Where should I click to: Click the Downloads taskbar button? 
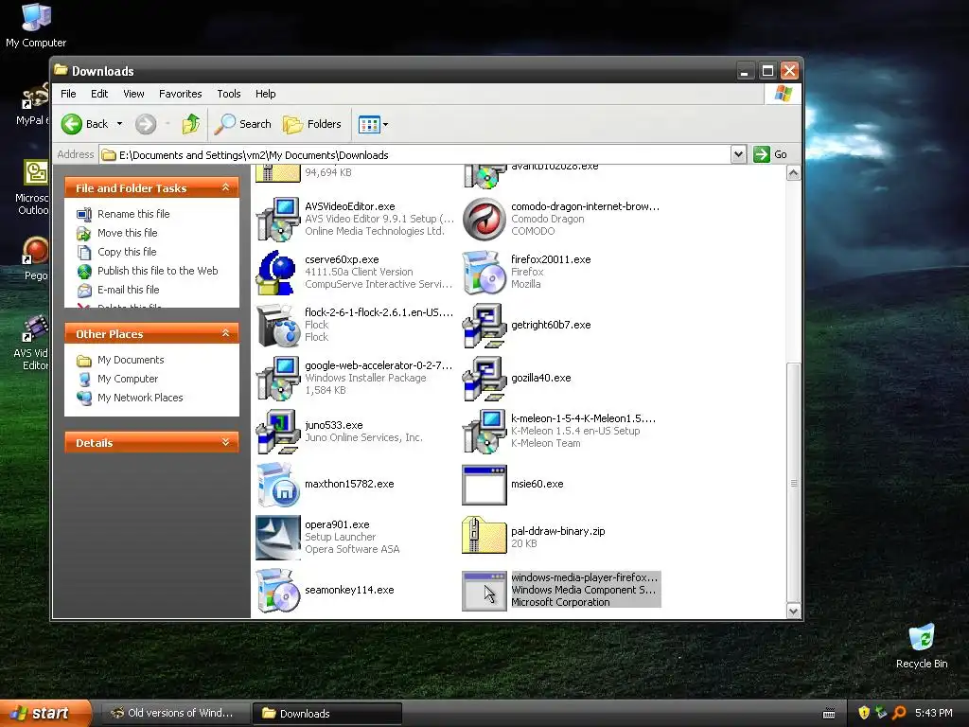coord(326,714)
